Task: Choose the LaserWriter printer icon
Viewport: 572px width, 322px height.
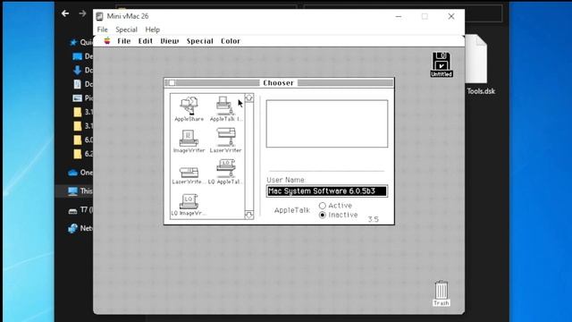Action: 226,140
